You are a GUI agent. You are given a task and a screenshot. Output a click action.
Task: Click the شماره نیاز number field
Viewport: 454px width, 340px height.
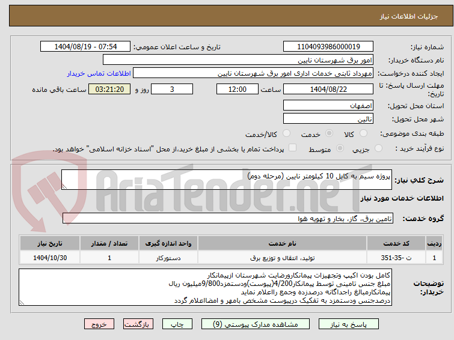point(328,47)
